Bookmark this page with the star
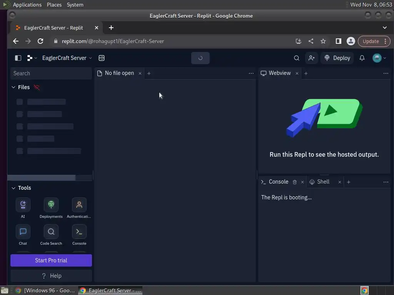Image resolution: width=394 pixels, height=295 pixels. pyautogui.click(x=323, y=41)
